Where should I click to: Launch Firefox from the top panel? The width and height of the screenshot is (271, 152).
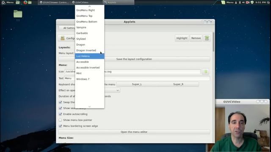(25, 3)
